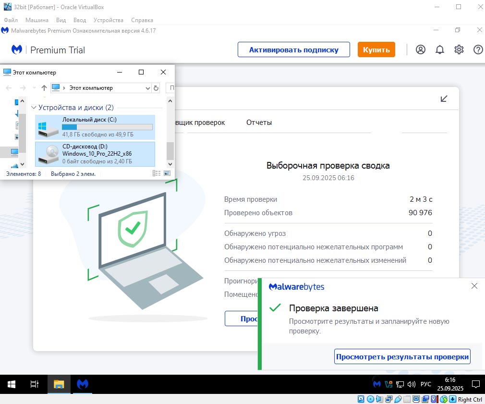The width and height of the screenshot is (485, 404).
Task: Open the 'Ввод' VirtualBox menu
Action: pyautogui.click(x=80, y=20)
